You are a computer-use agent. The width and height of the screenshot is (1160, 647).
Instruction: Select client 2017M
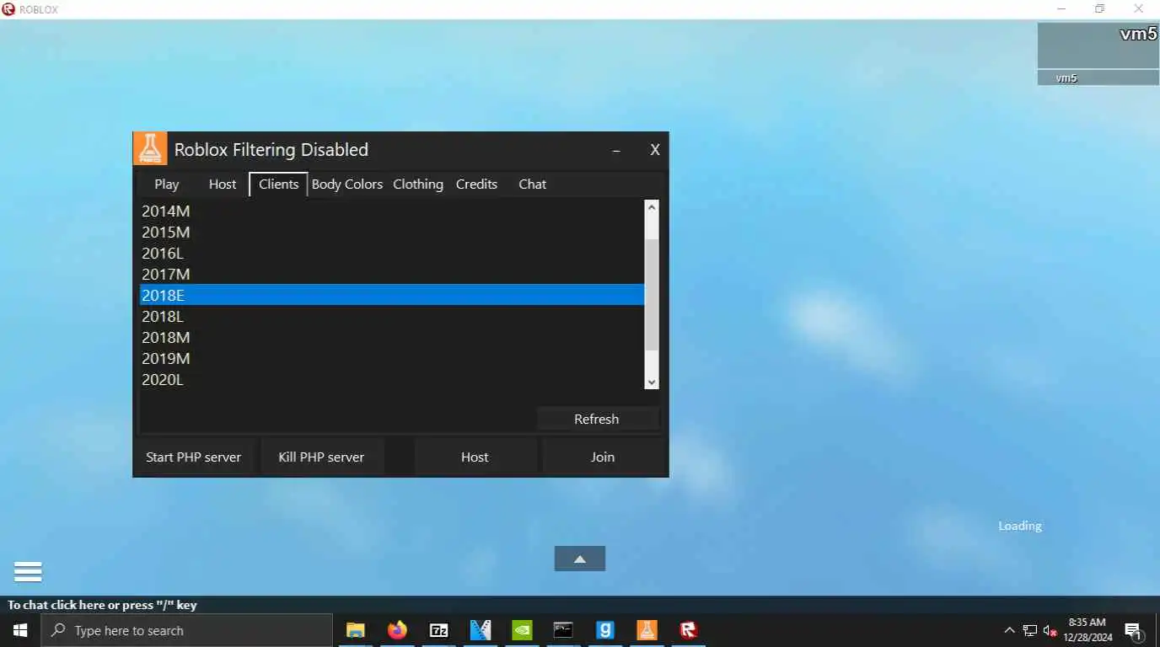392,274
